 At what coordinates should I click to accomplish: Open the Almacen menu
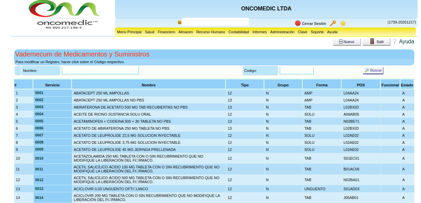tap(186, 32)
